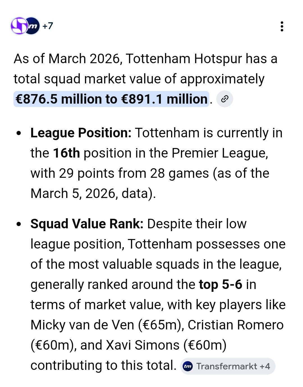Click the highlighted €876.5 million to €891.1 million text

[111, 99]
